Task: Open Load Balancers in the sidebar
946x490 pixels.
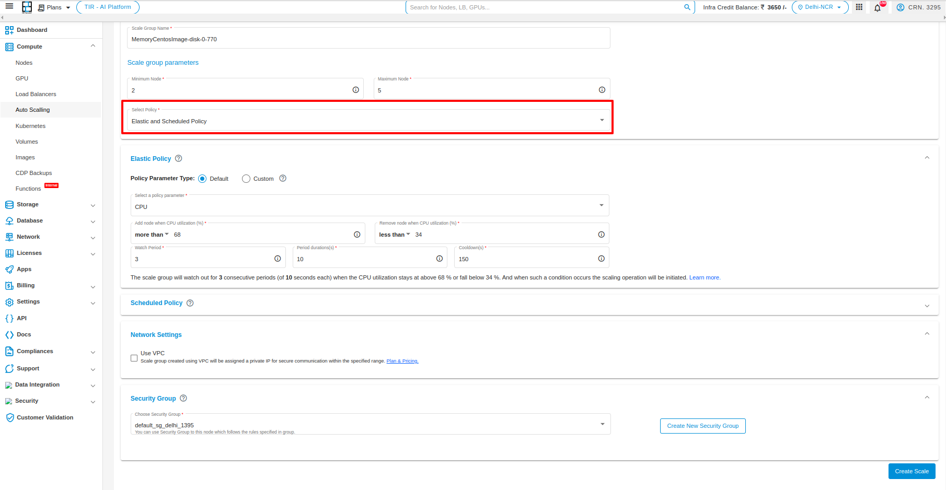Action: click(36, 94)
